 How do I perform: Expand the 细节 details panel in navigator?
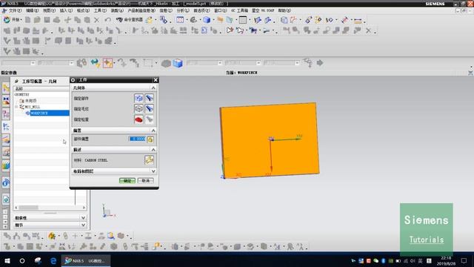coord(83,225)
